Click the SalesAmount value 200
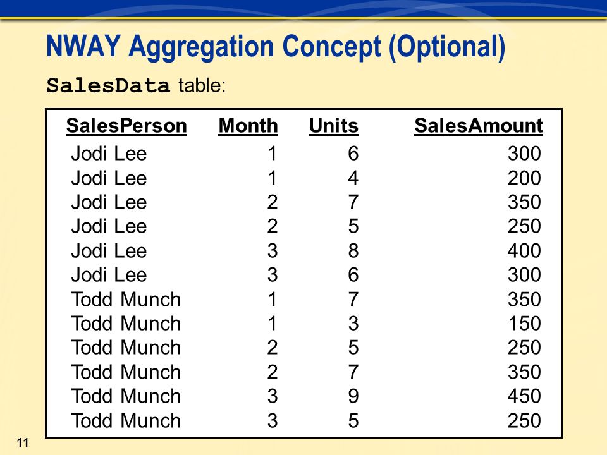The height and width of the screenshot is (455, 607). click(524, 178)
